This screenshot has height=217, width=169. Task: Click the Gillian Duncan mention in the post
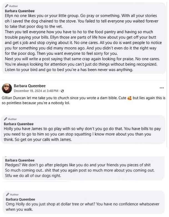[14, 99]
